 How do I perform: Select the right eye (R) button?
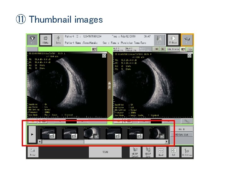pyautogui.click(x=32, y=40)
